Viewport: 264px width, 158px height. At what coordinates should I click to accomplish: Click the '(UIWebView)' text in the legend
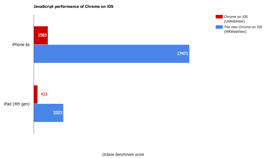(x=235, y=21)
